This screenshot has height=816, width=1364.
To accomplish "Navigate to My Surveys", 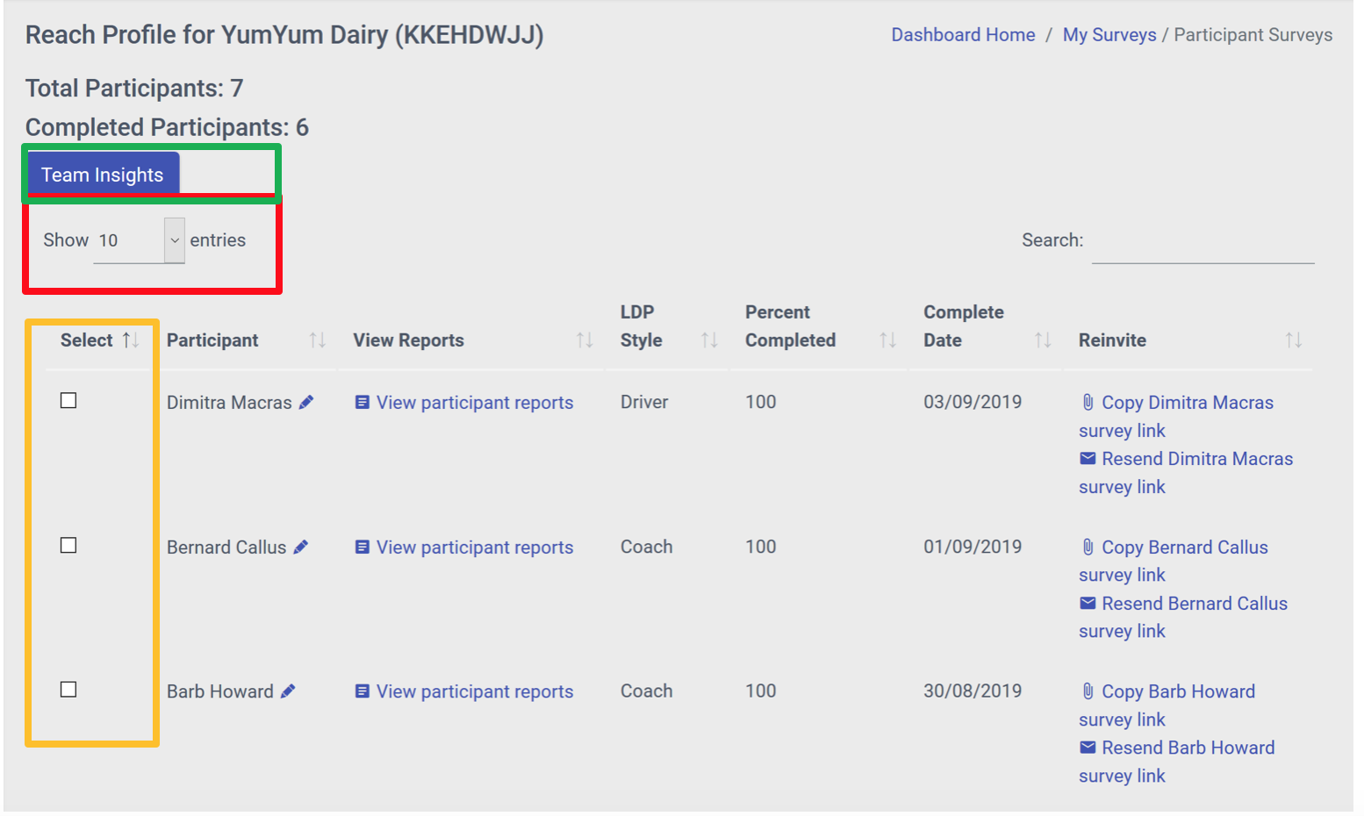I will pos(1109,34).
